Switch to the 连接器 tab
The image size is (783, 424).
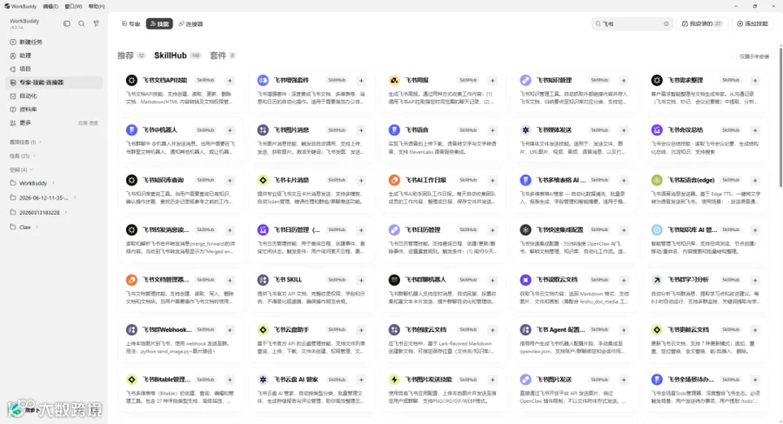tap(191, 23)
